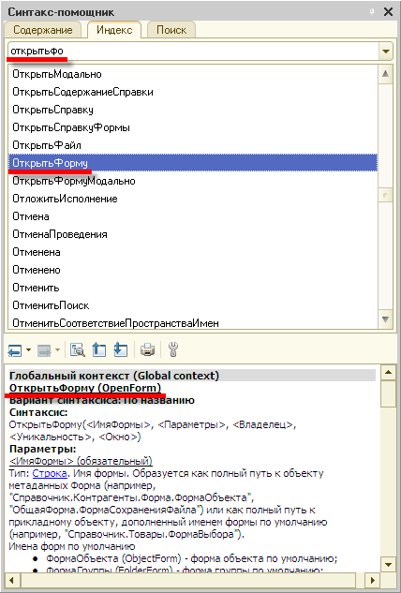This screenshot has width=401, height=593.
Task: Click the ФормаОбъекта (ObjectForm) bullet line
Action: tap(192, 558)
